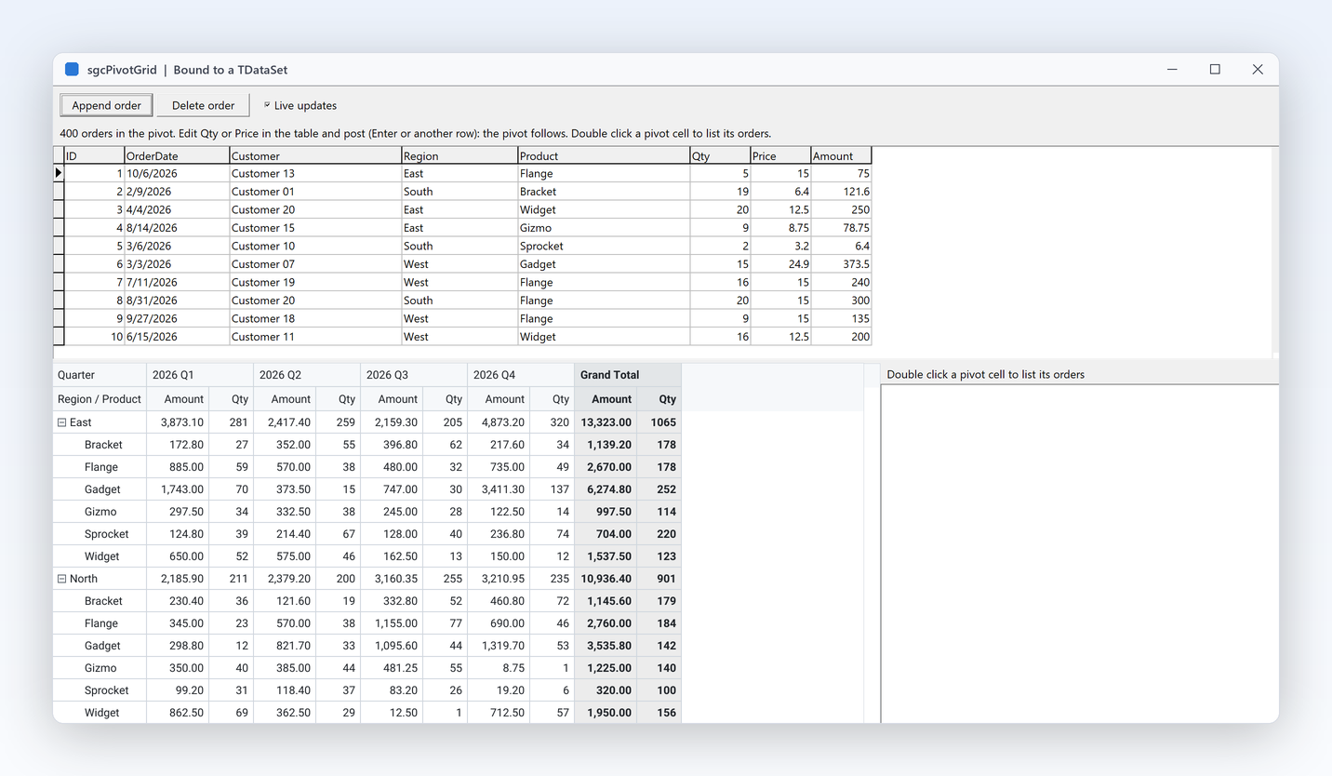Click the empty orders list panel
Screen dimensions: 1332x776
coord(1079,554)
